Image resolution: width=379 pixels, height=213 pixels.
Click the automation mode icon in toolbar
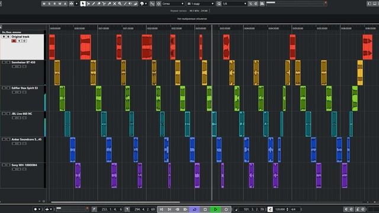72,4
